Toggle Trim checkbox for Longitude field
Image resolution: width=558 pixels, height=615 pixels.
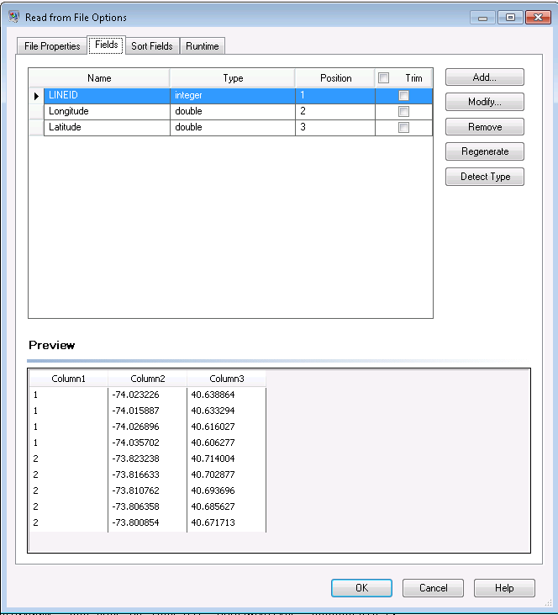(403, 112)
